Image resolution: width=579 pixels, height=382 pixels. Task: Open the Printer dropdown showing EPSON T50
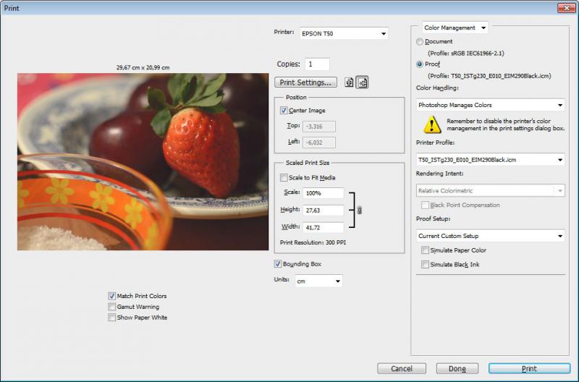click(344, 33)
